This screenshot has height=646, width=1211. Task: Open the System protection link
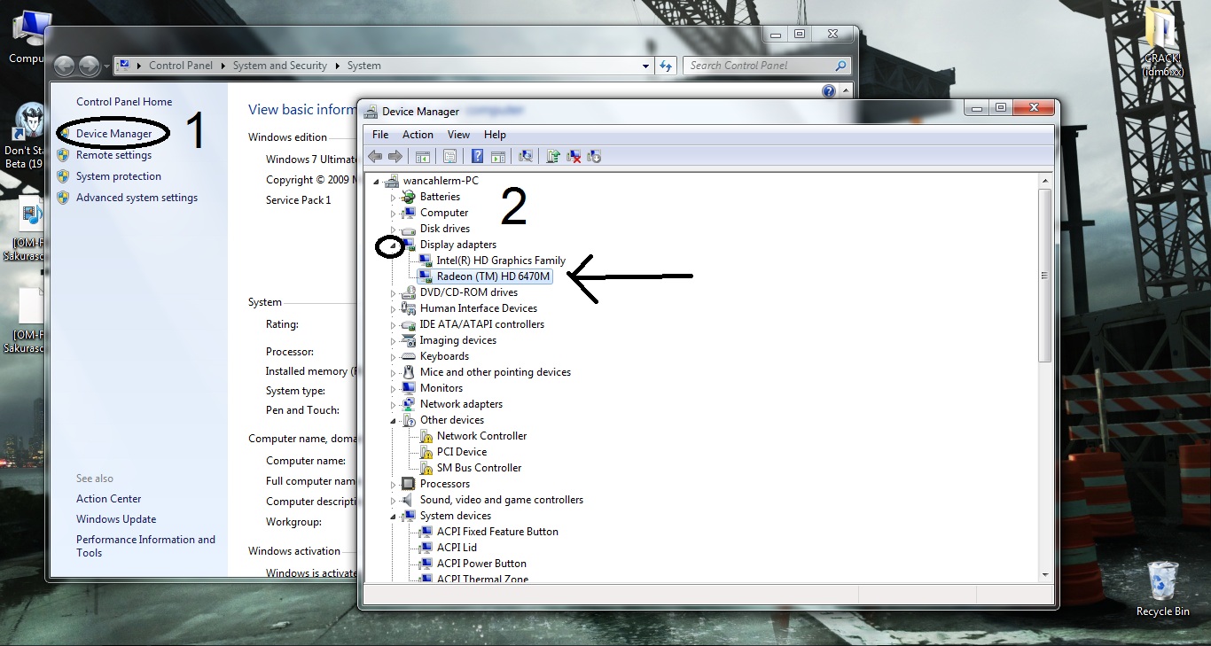(119, 176)
